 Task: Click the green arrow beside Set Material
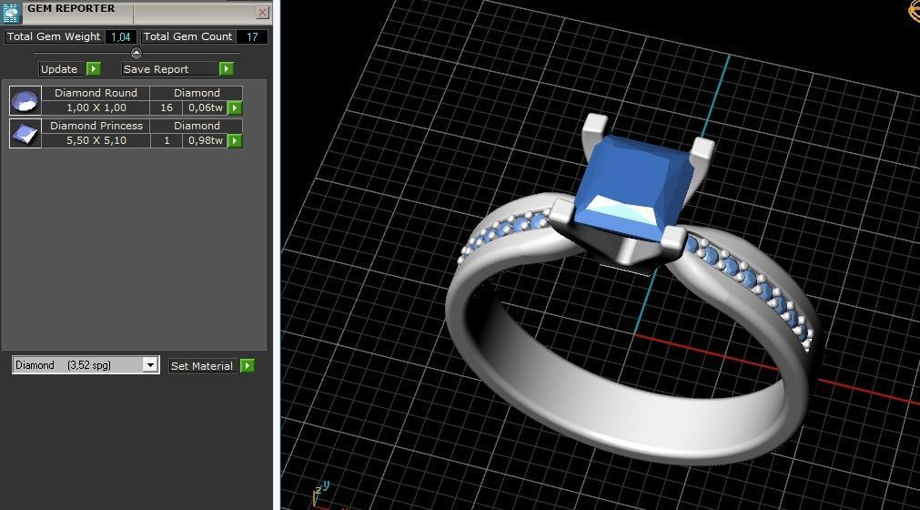coord(247,366)
